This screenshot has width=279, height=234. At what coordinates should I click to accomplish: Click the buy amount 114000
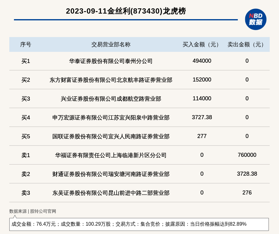coord(202,98)
